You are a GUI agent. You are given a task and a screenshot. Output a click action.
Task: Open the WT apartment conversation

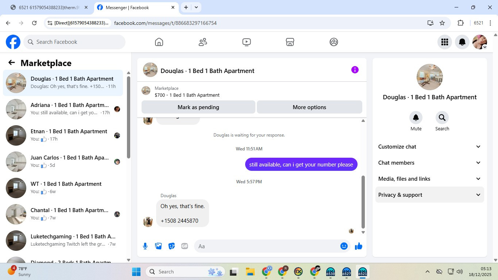pos(63,188)
